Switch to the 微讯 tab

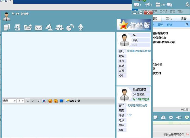pyautogui.click(x=169, y=18)
